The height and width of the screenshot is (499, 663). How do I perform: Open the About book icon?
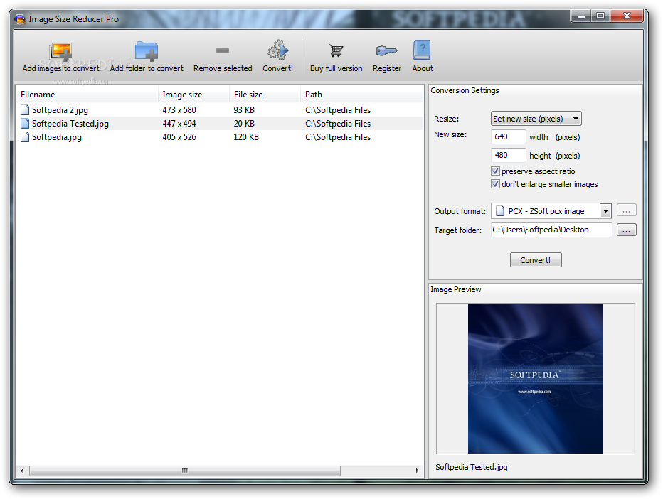click(422, 50)
